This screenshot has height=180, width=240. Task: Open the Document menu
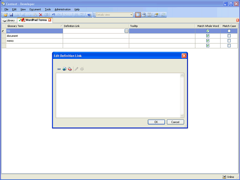[x=35, y=9]
